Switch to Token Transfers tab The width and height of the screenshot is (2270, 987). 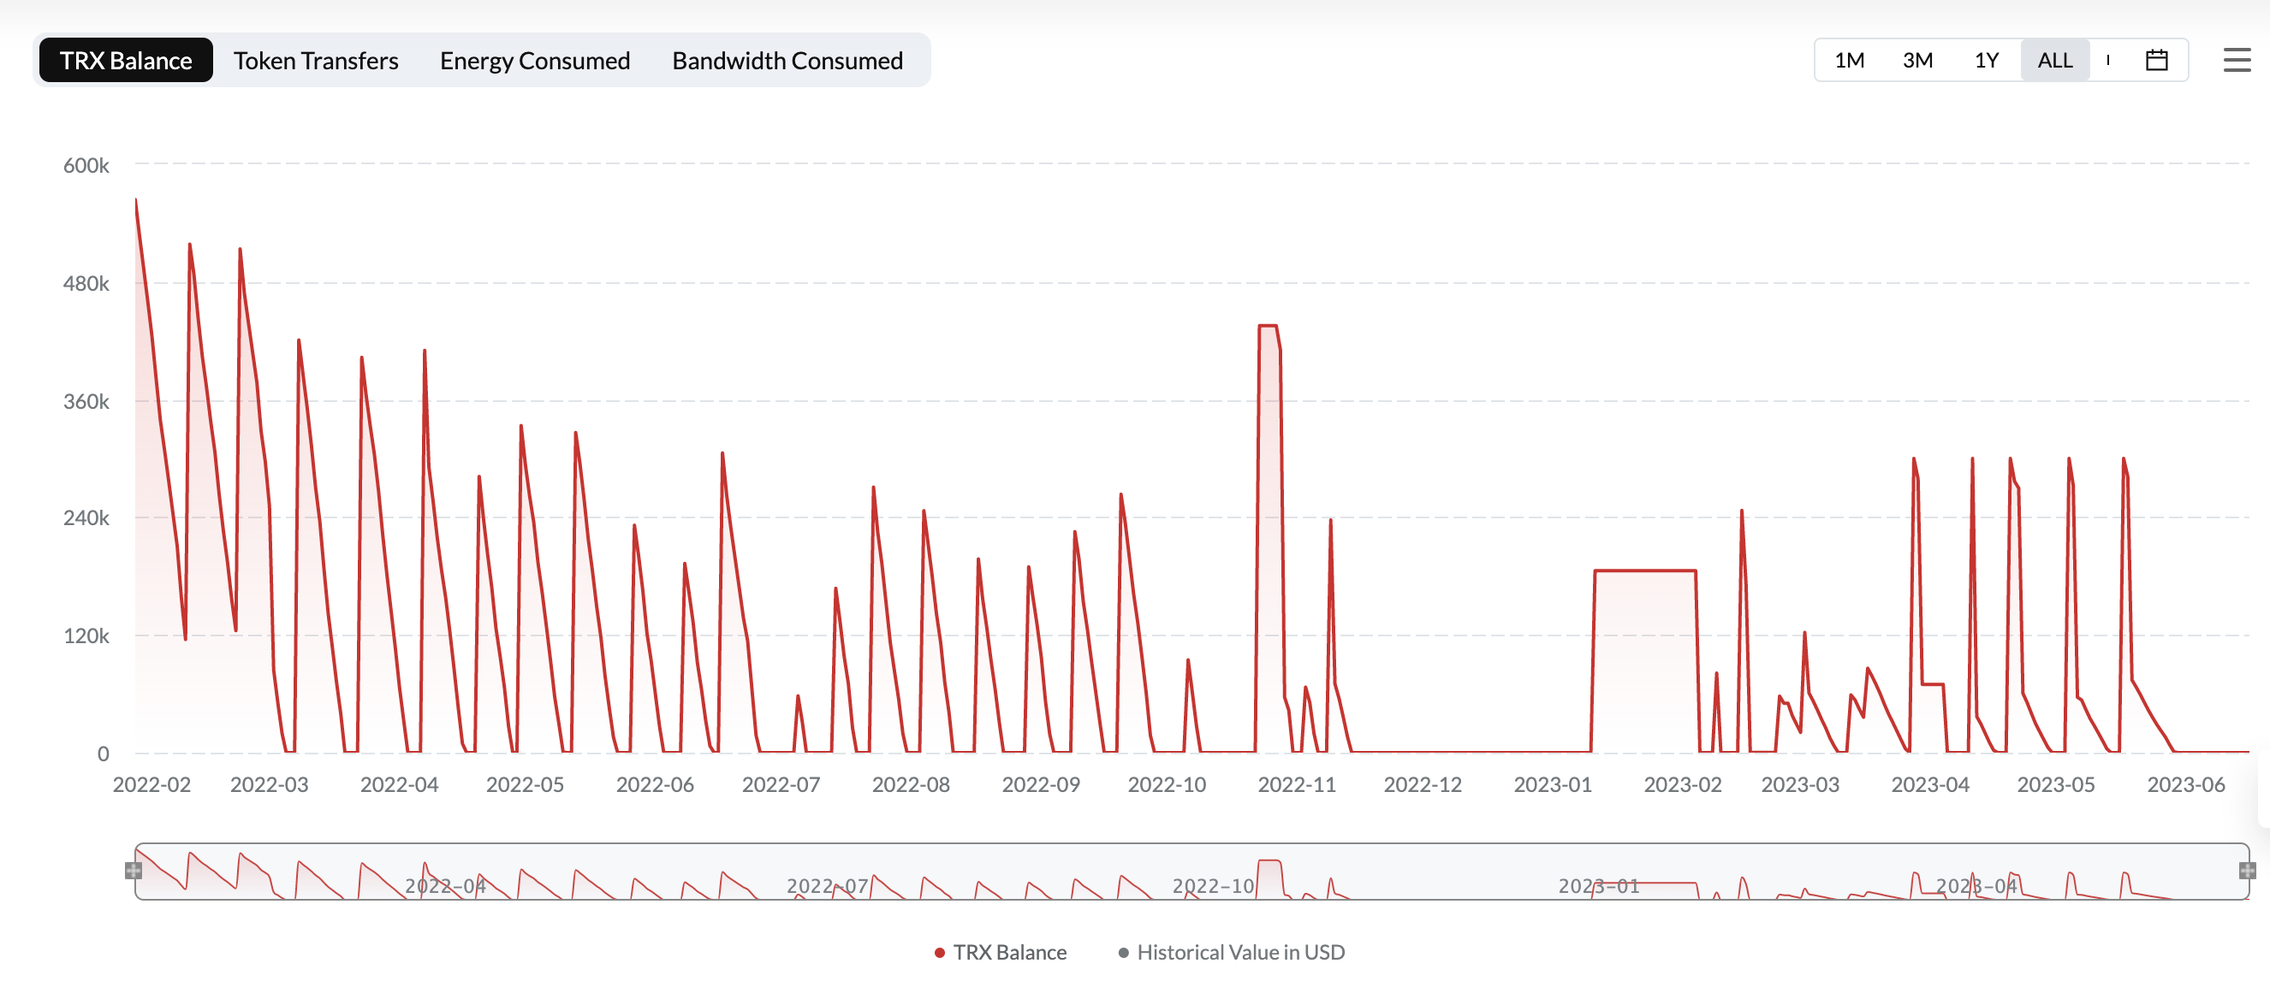316,60
